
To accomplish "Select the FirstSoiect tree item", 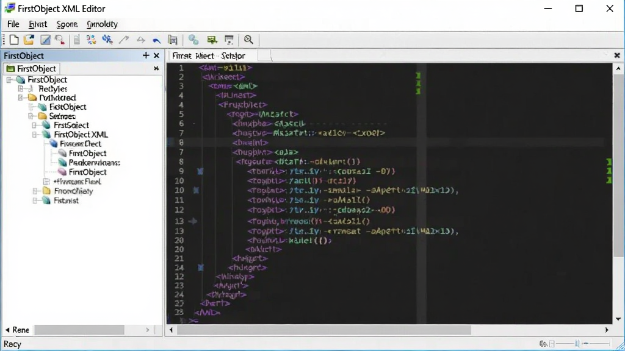I will (71, 126).
